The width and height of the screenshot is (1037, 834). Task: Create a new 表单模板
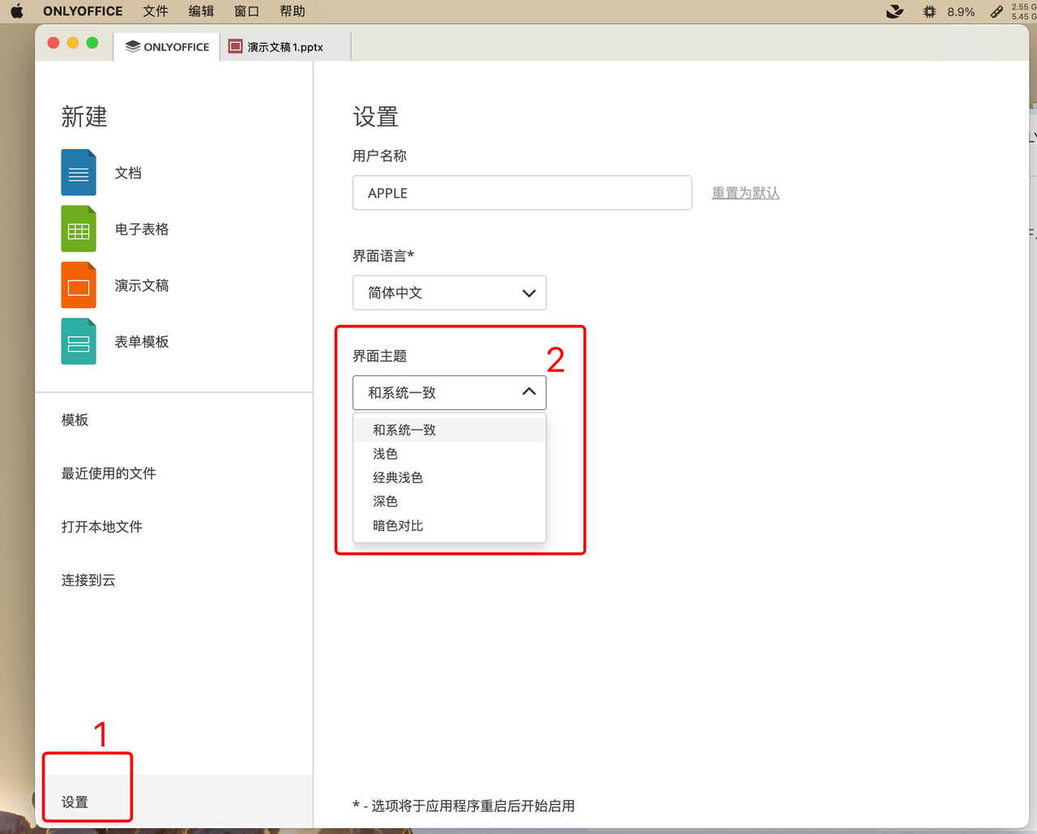(x=142, y=342)
